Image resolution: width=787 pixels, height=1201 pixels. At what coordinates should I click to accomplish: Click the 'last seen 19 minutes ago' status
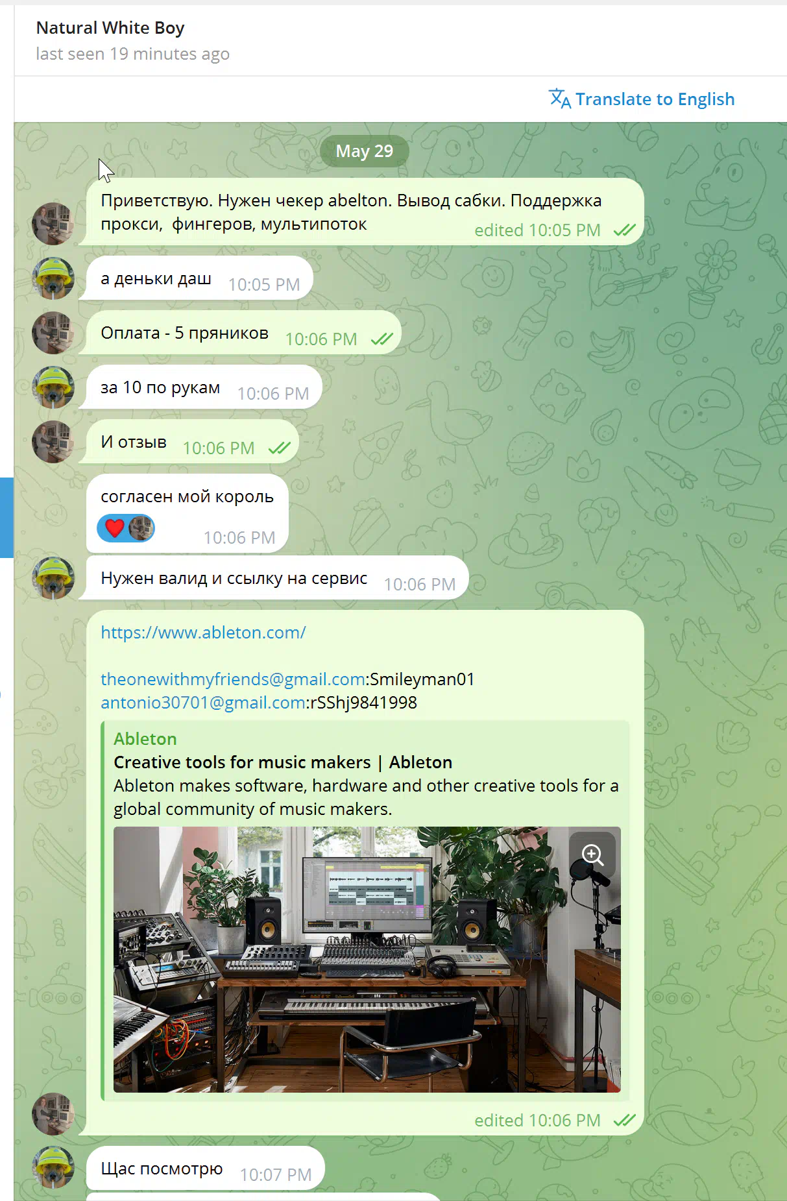132,54
